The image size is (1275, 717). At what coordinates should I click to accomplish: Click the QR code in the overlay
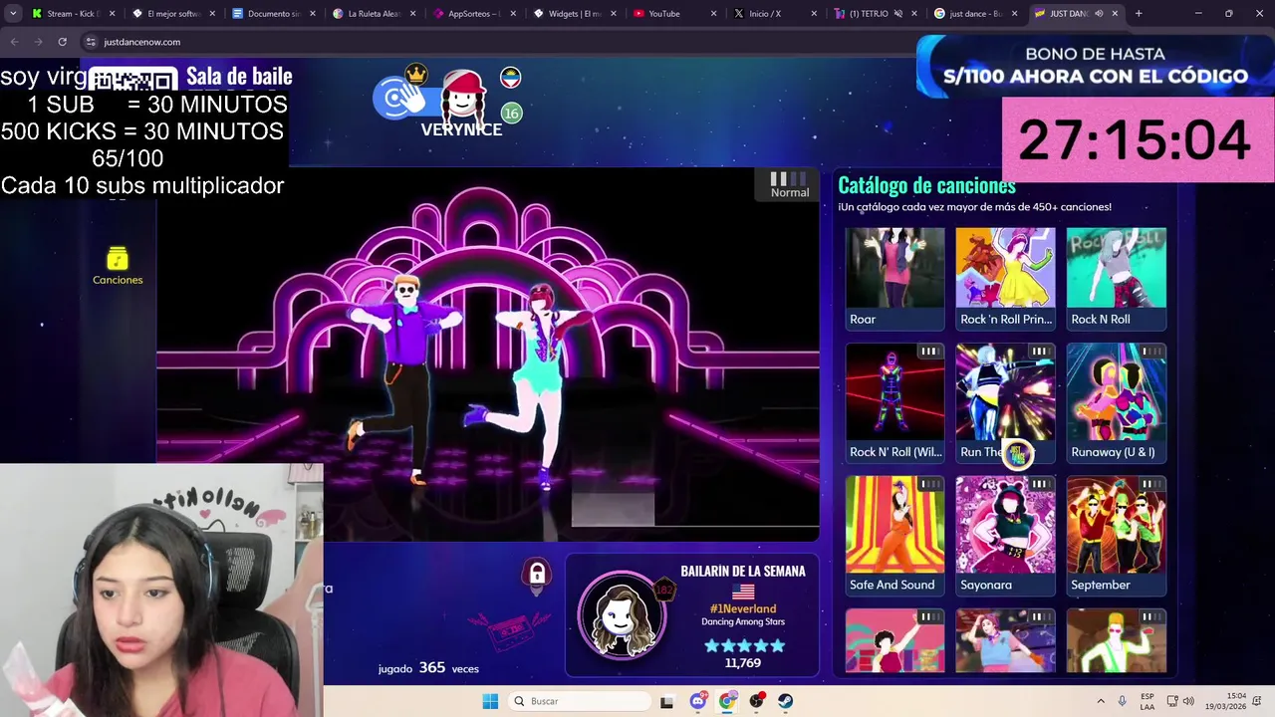pyautogui.click(x=133, y=80)
